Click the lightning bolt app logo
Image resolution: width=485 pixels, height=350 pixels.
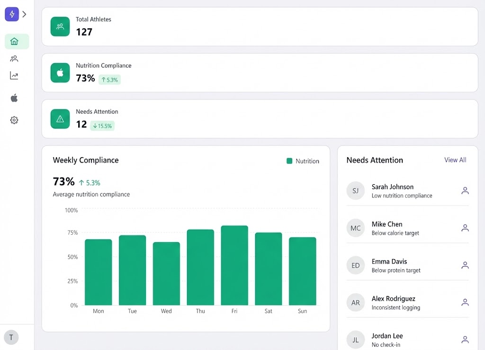pyautogui.click(x=12, y=14)
